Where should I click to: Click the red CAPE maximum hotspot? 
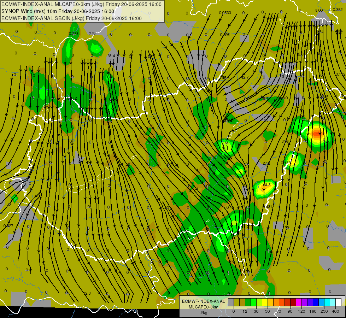(318, 133)
